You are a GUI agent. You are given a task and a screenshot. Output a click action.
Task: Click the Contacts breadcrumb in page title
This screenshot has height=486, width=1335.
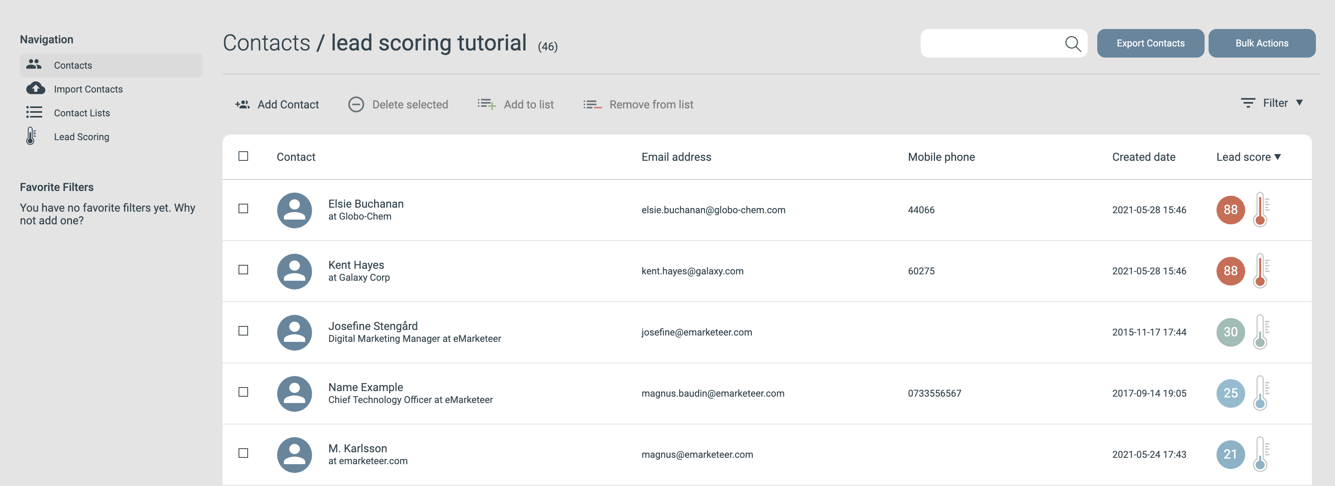[266, 42]
